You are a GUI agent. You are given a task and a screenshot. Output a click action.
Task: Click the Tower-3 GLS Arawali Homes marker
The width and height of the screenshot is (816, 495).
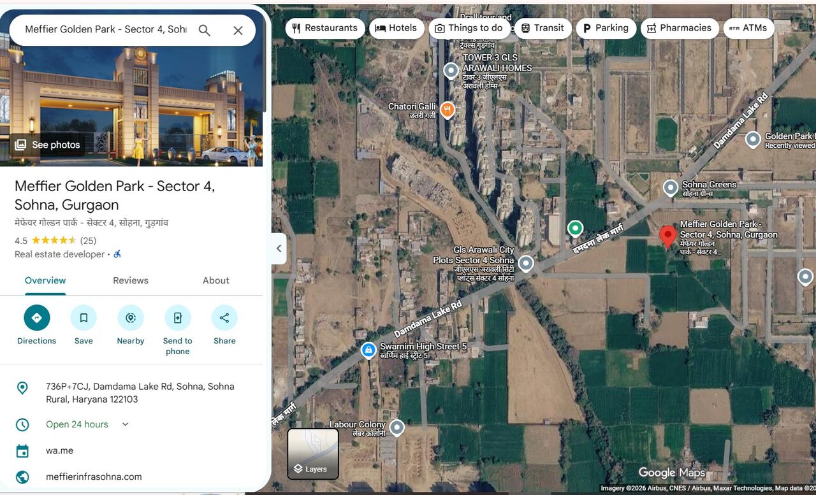tap(451, 71)
